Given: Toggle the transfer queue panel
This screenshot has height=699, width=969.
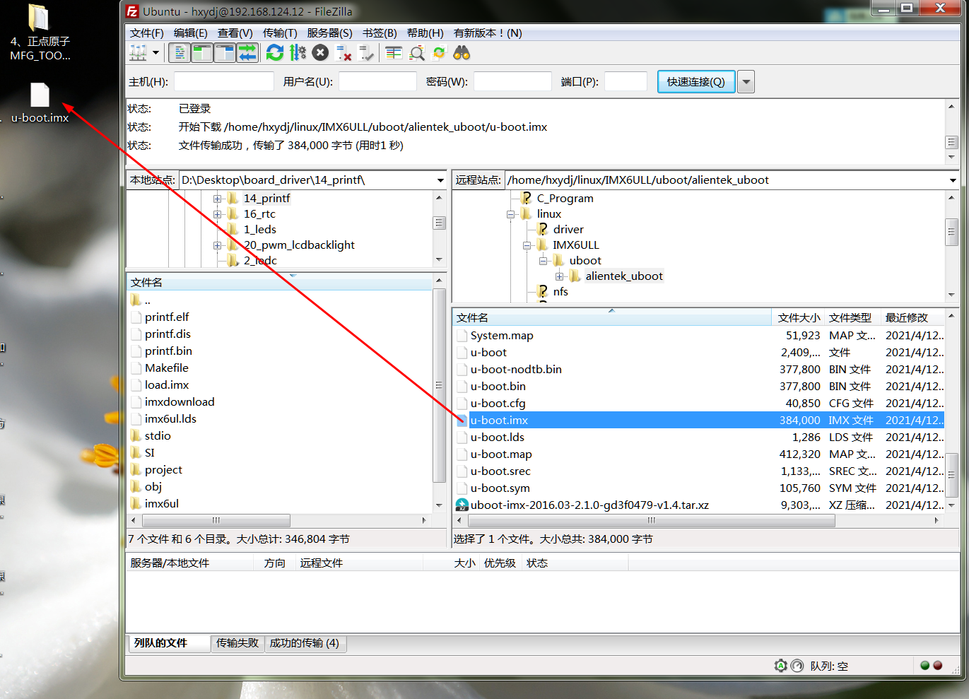Looking at the screenshot, I should [x=248, y=52].
